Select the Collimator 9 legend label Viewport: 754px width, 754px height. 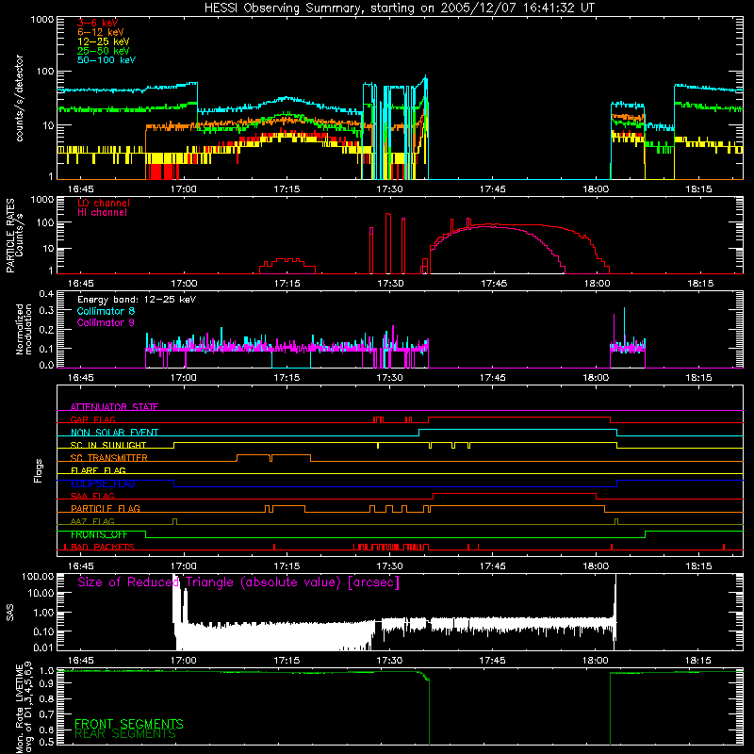106,322
